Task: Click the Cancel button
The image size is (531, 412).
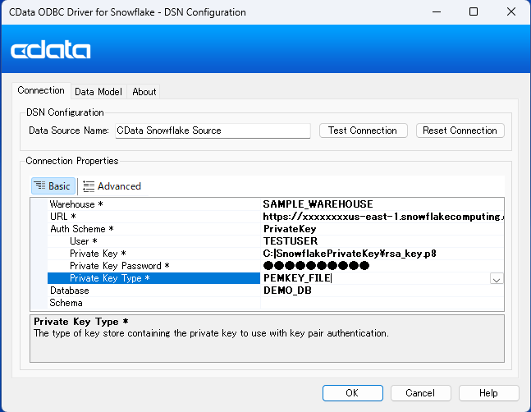Action: coord(420,393)
